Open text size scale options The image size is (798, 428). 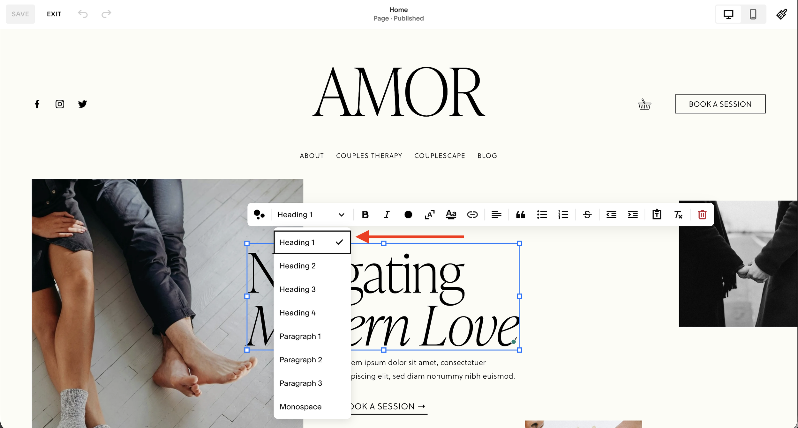tap(429, 214)
